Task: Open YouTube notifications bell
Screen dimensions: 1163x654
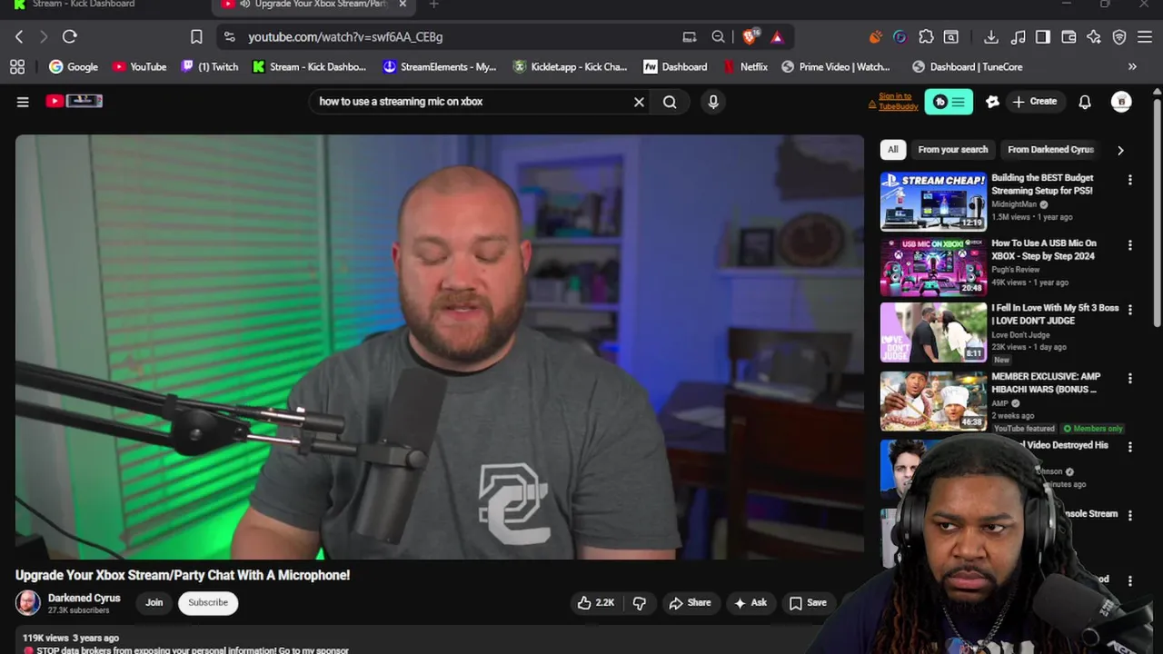Action: 1085,102
